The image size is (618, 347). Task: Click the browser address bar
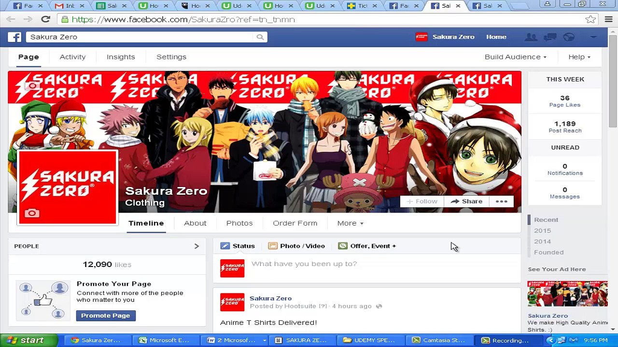[x=321, y=19]
